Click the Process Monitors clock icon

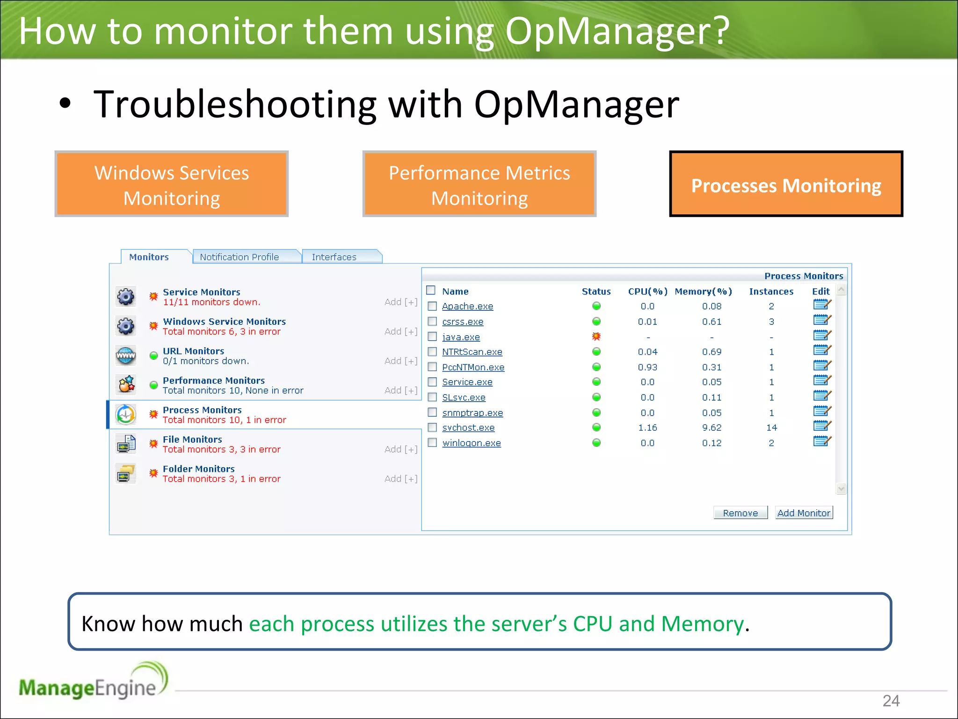[x=126, y=414]
